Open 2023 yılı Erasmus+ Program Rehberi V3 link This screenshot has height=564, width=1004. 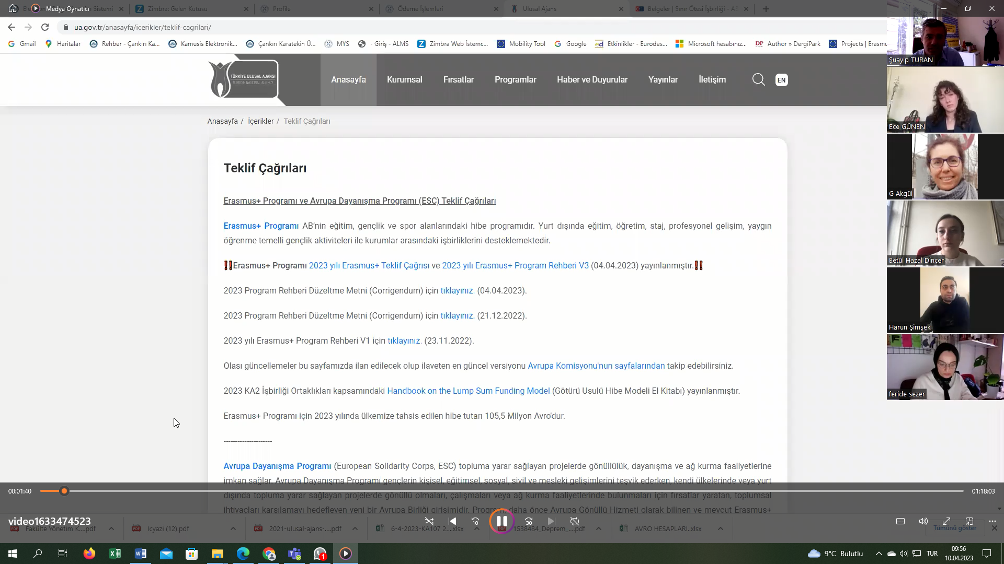(515, 265)
